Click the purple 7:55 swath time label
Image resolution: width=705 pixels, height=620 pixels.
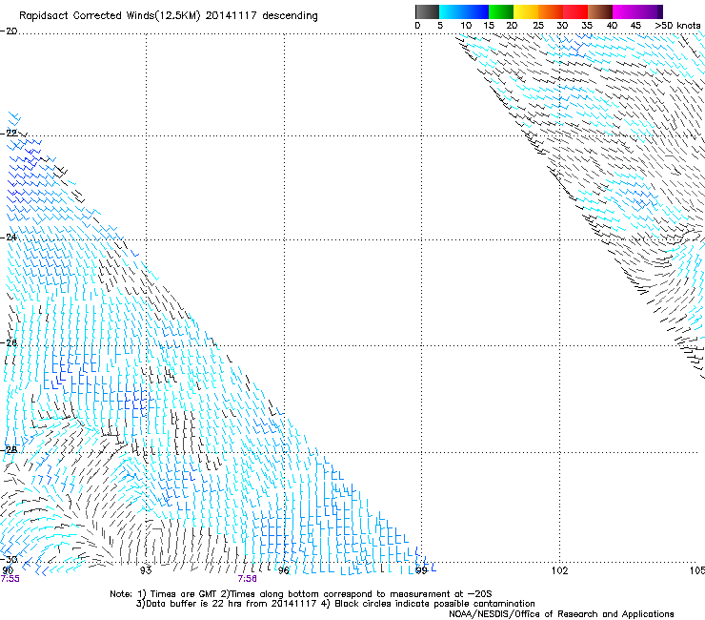pos(10,579)
